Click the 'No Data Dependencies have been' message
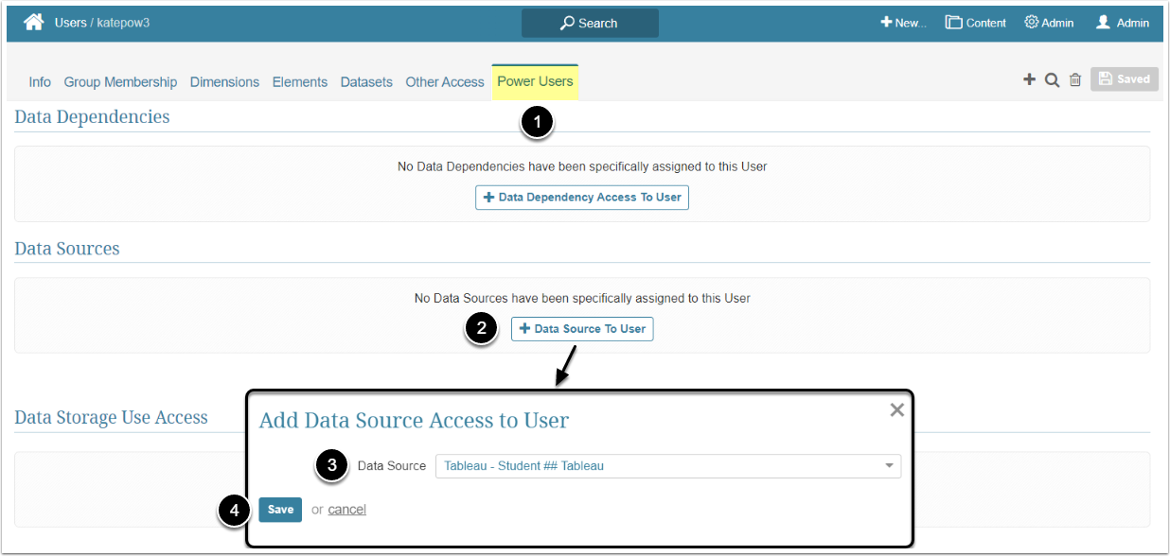Screen dimensions: 1170x556 pyautogui.click(x=582, y=166)
